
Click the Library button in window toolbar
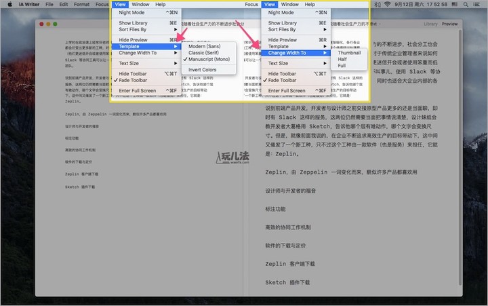click(430, 24)
